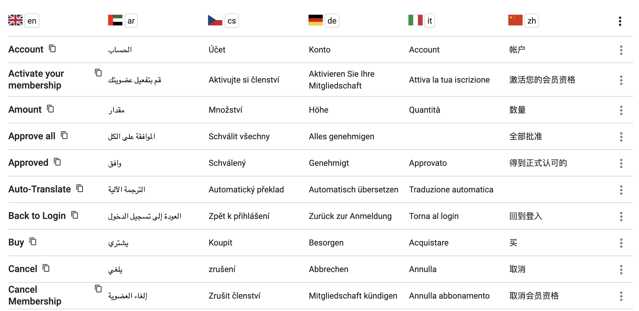Copy the 'Cancel Membership' key text
This screenshot has width=639, height=311.
click(98, 289)
